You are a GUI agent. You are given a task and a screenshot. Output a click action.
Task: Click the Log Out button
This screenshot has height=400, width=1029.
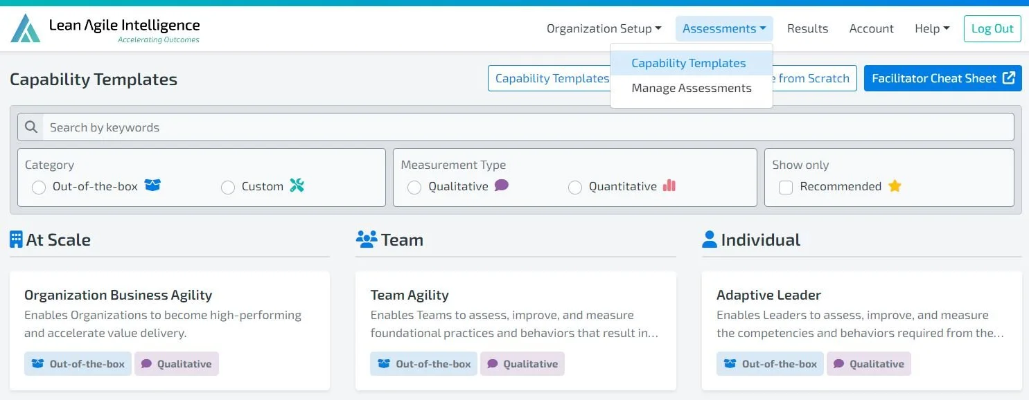[x=992, y=28]
